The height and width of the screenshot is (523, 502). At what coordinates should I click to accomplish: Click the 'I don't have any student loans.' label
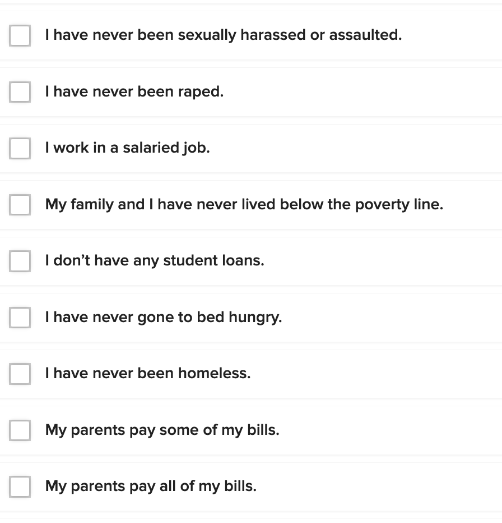coord(155,261)
